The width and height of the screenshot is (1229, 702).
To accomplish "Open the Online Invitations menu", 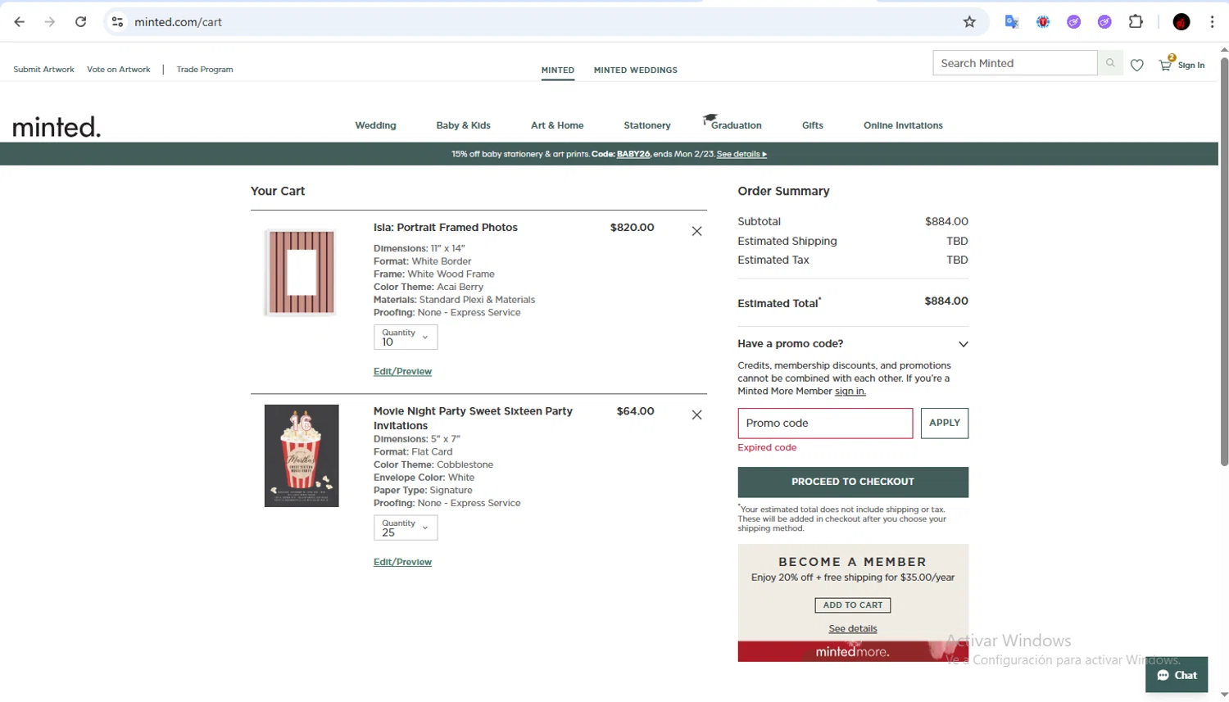I will click(903, 125).
